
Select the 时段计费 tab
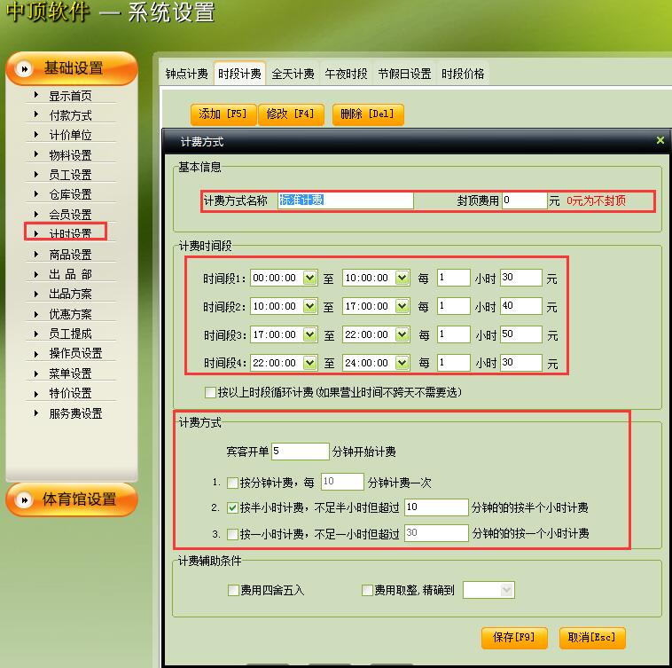[239, 74]
